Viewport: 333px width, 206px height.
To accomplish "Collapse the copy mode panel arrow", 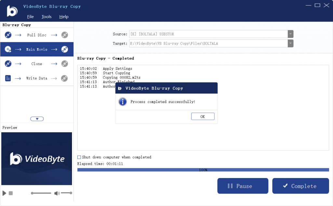I will coord(37,119).
